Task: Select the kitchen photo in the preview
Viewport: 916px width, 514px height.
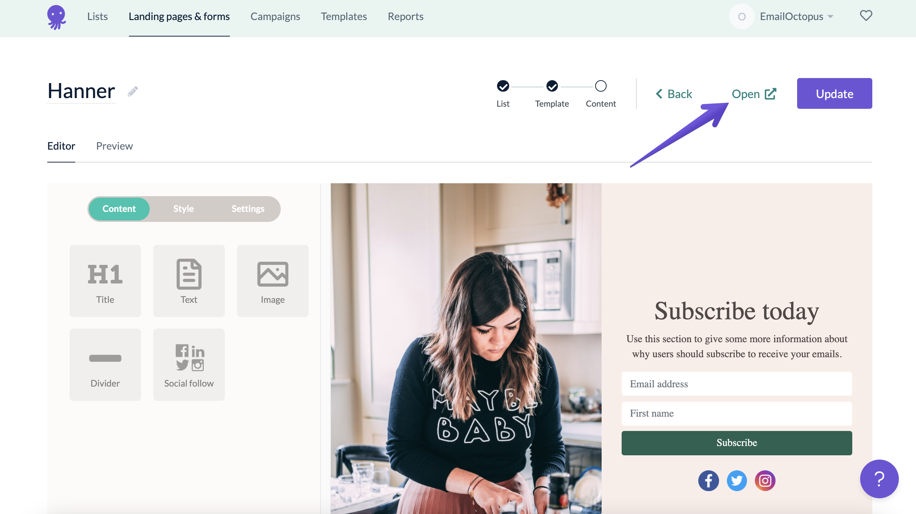Action: point(466,349)
